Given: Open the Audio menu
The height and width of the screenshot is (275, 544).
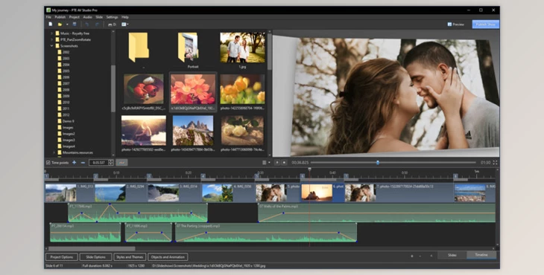Looking at the screenshot, I should 87,17.
